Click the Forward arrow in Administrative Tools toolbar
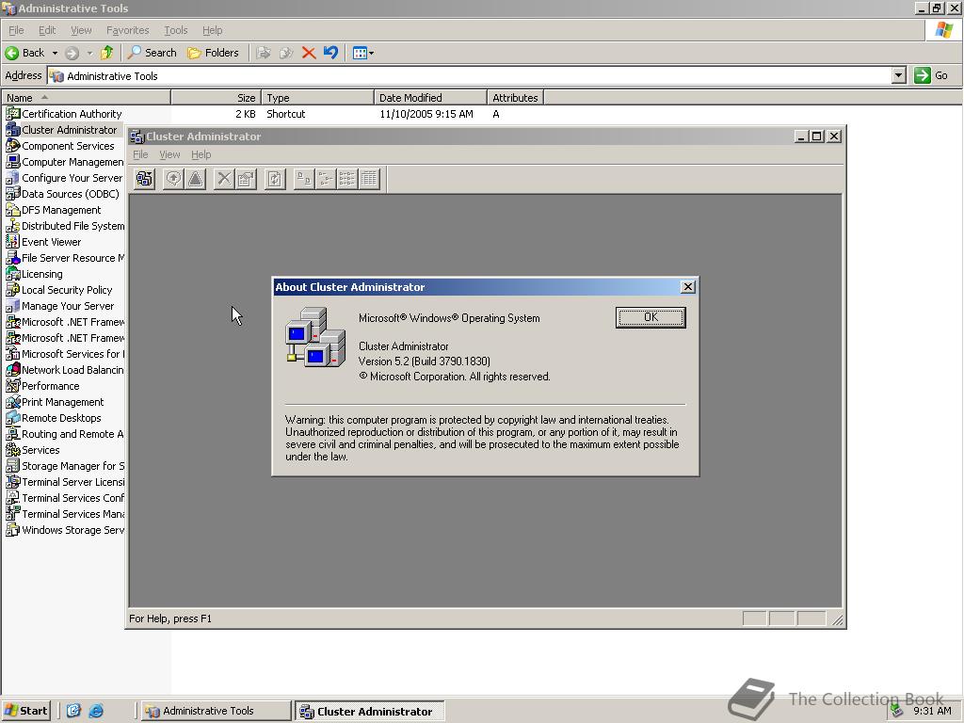 tap(72, 53)
